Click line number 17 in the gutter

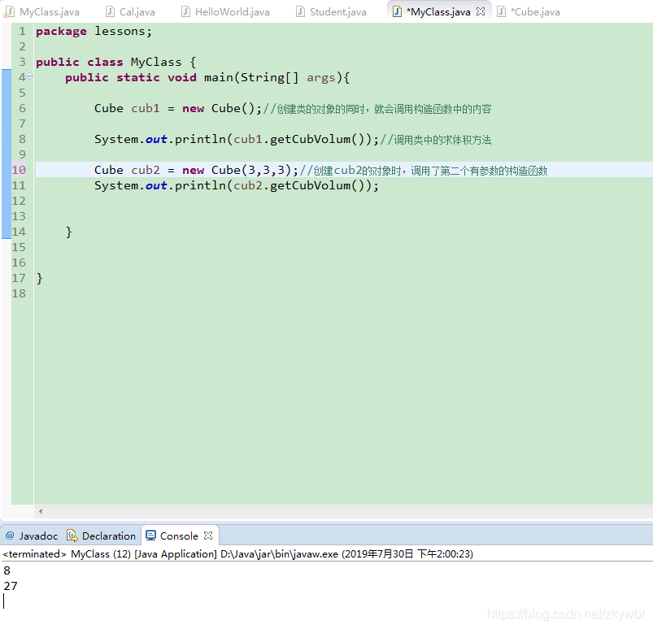pos(19,278)
